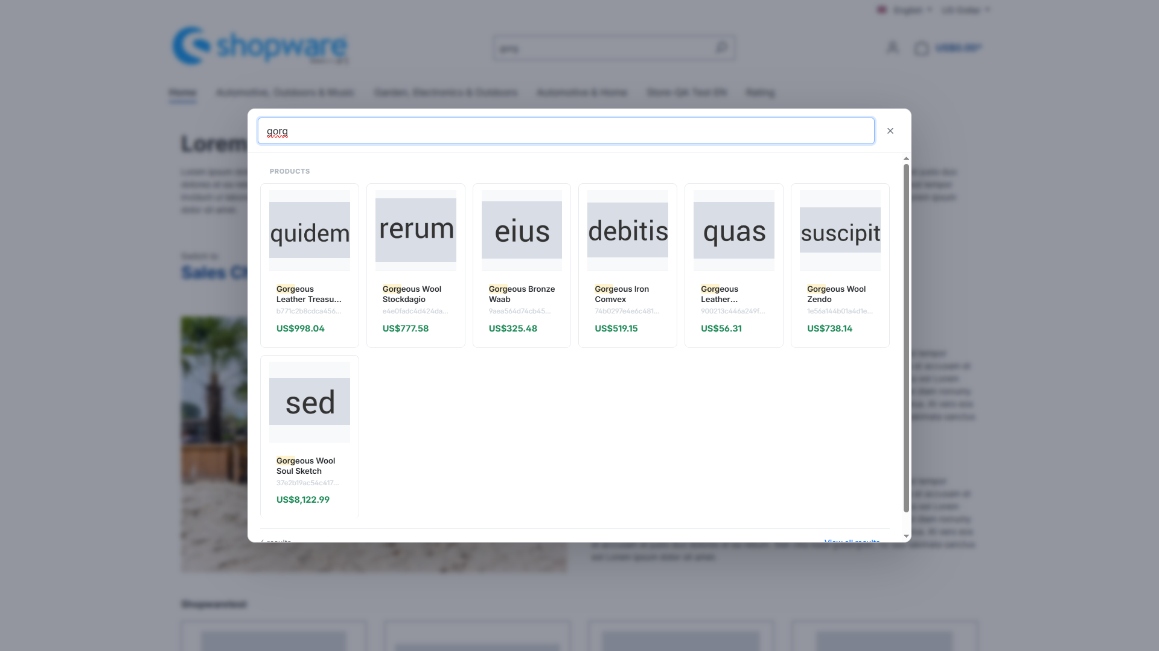Click the scroll-down arrow of results panel
This screenshot has width=1159, height=651.
click(906, 536)
